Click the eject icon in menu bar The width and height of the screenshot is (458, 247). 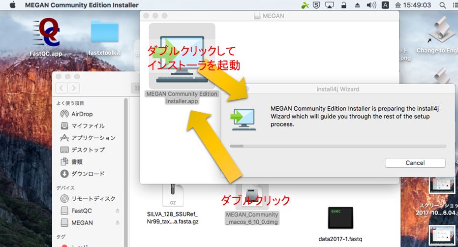point(357,5)
